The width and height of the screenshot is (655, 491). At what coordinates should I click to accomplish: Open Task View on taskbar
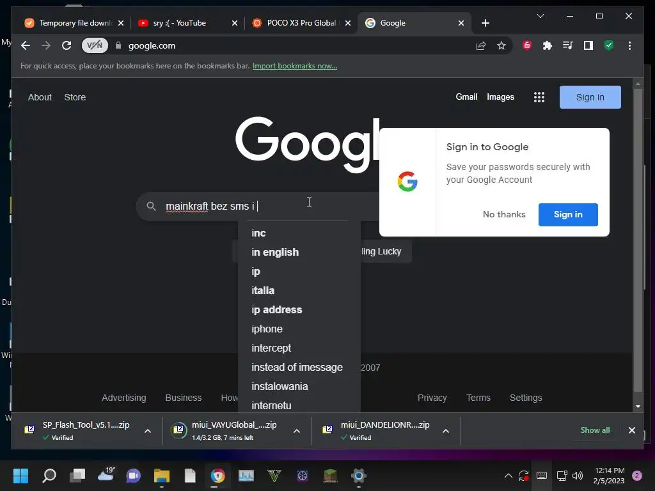pos(77,476)
